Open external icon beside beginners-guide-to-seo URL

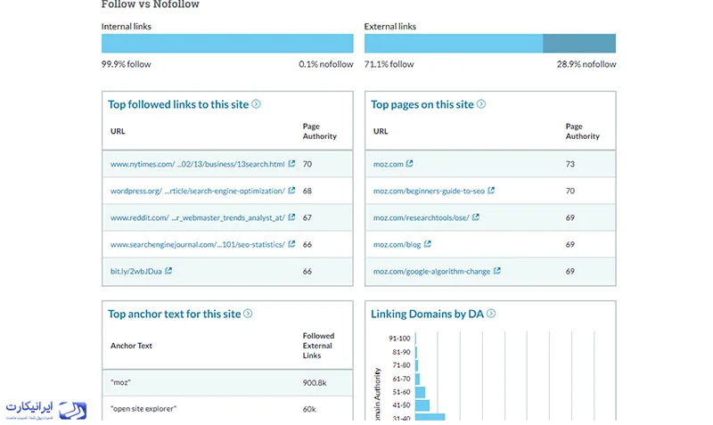pyautogui.click(x=491, y=191)
